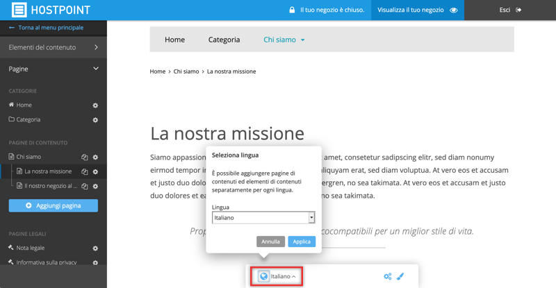The image size is (556, 288).
Task: Click Aggiungi pagina button
Action: click(54, 205)
